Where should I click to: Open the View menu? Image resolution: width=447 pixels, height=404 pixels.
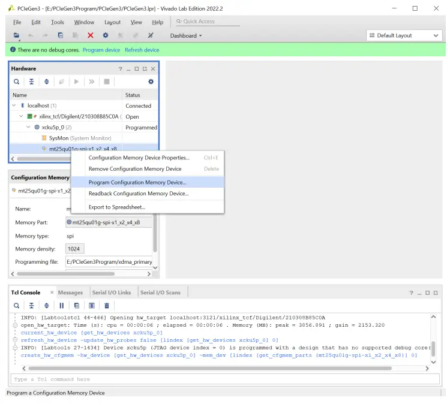coord(136,22)
